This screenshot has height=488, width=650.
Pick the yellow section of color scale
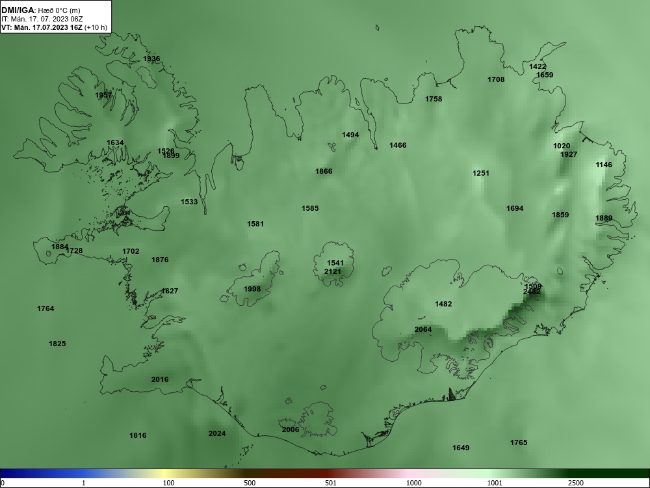166,474
